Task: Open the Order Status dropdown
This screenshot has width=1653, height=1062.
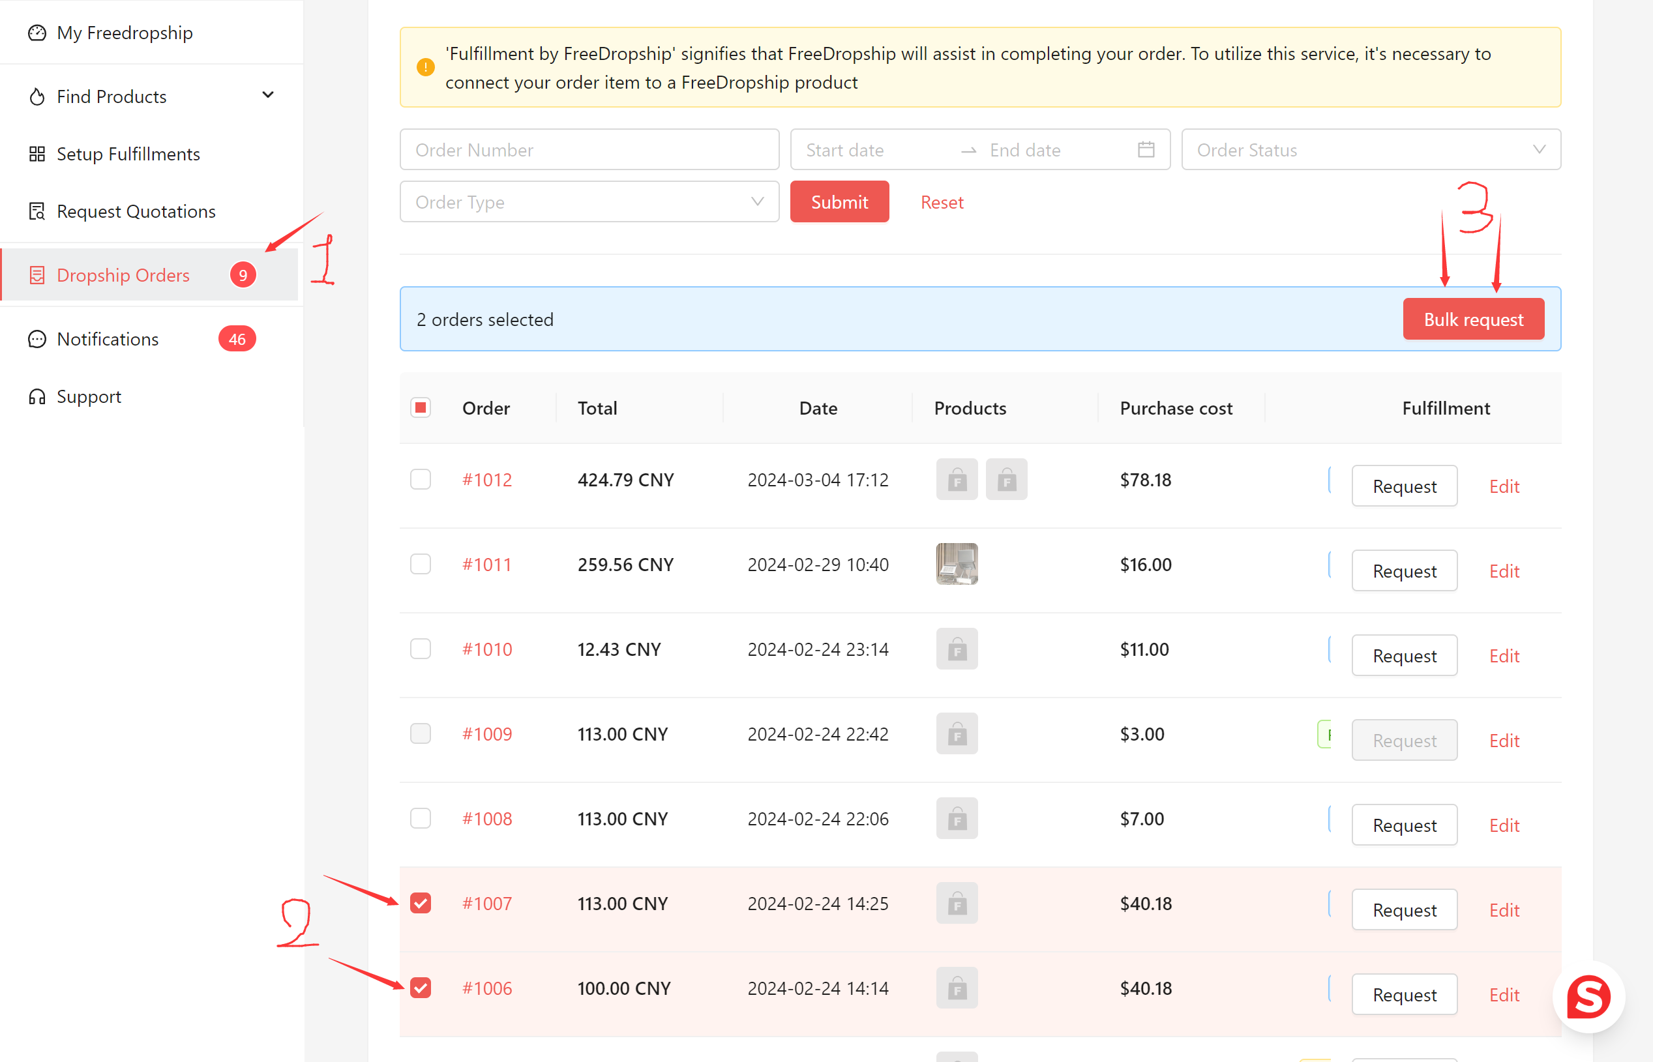Action: (x=1371, y=150)
